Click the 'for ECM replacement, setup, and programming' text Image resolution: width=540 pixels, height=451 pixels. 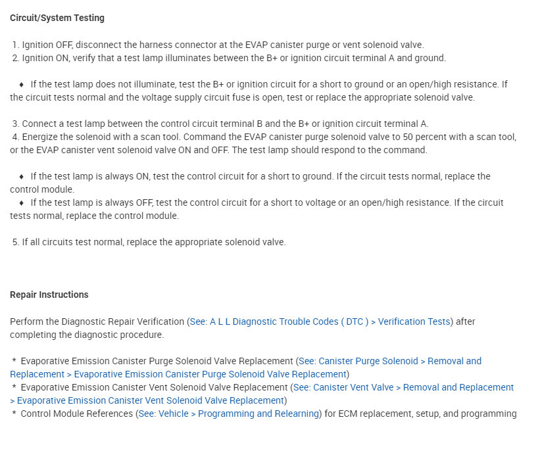pos(420,414)
